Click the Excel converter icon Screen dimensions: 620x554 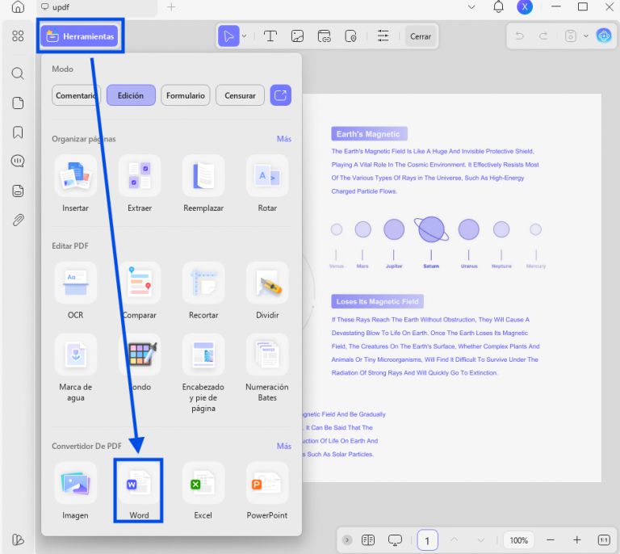click(203, 483)
